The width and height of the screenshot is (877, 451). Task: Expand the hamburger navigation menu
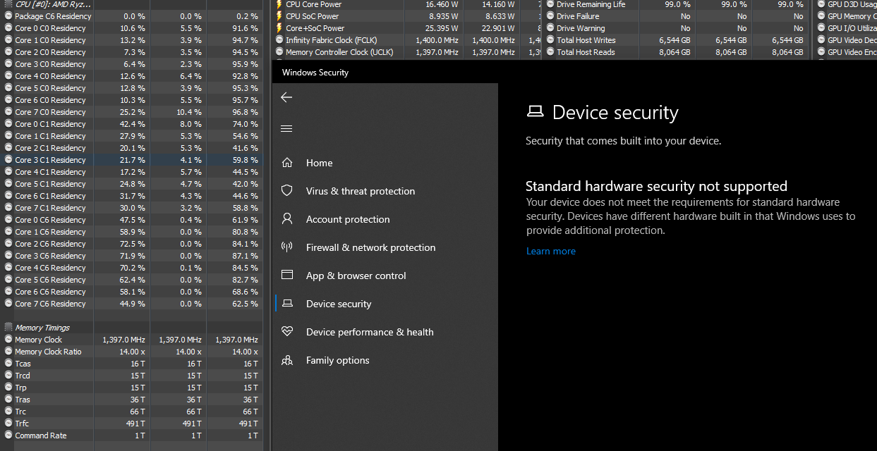coord(286,129)
